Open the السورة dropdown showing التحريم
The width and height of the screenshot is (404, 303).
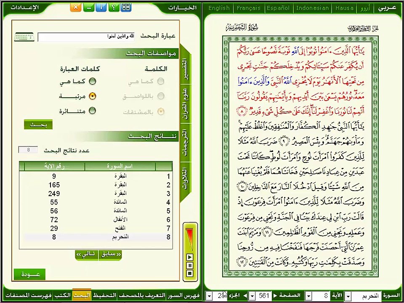pyautogui.click(x=348, y=295)
